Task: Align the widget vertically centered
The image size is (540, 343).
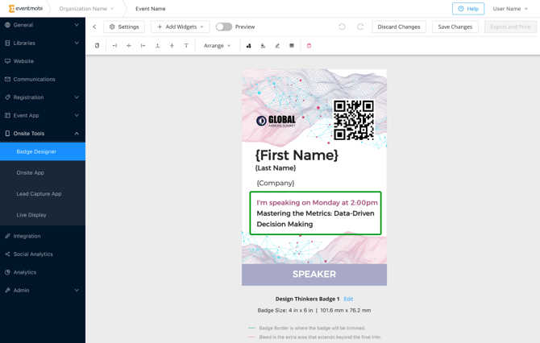Action: 172,46
